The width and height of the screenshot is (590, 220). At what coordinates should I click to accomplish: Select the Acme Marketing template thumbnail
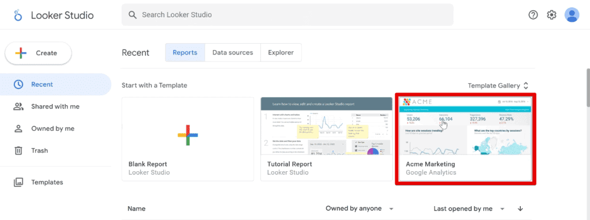click(x=465, y=126)
